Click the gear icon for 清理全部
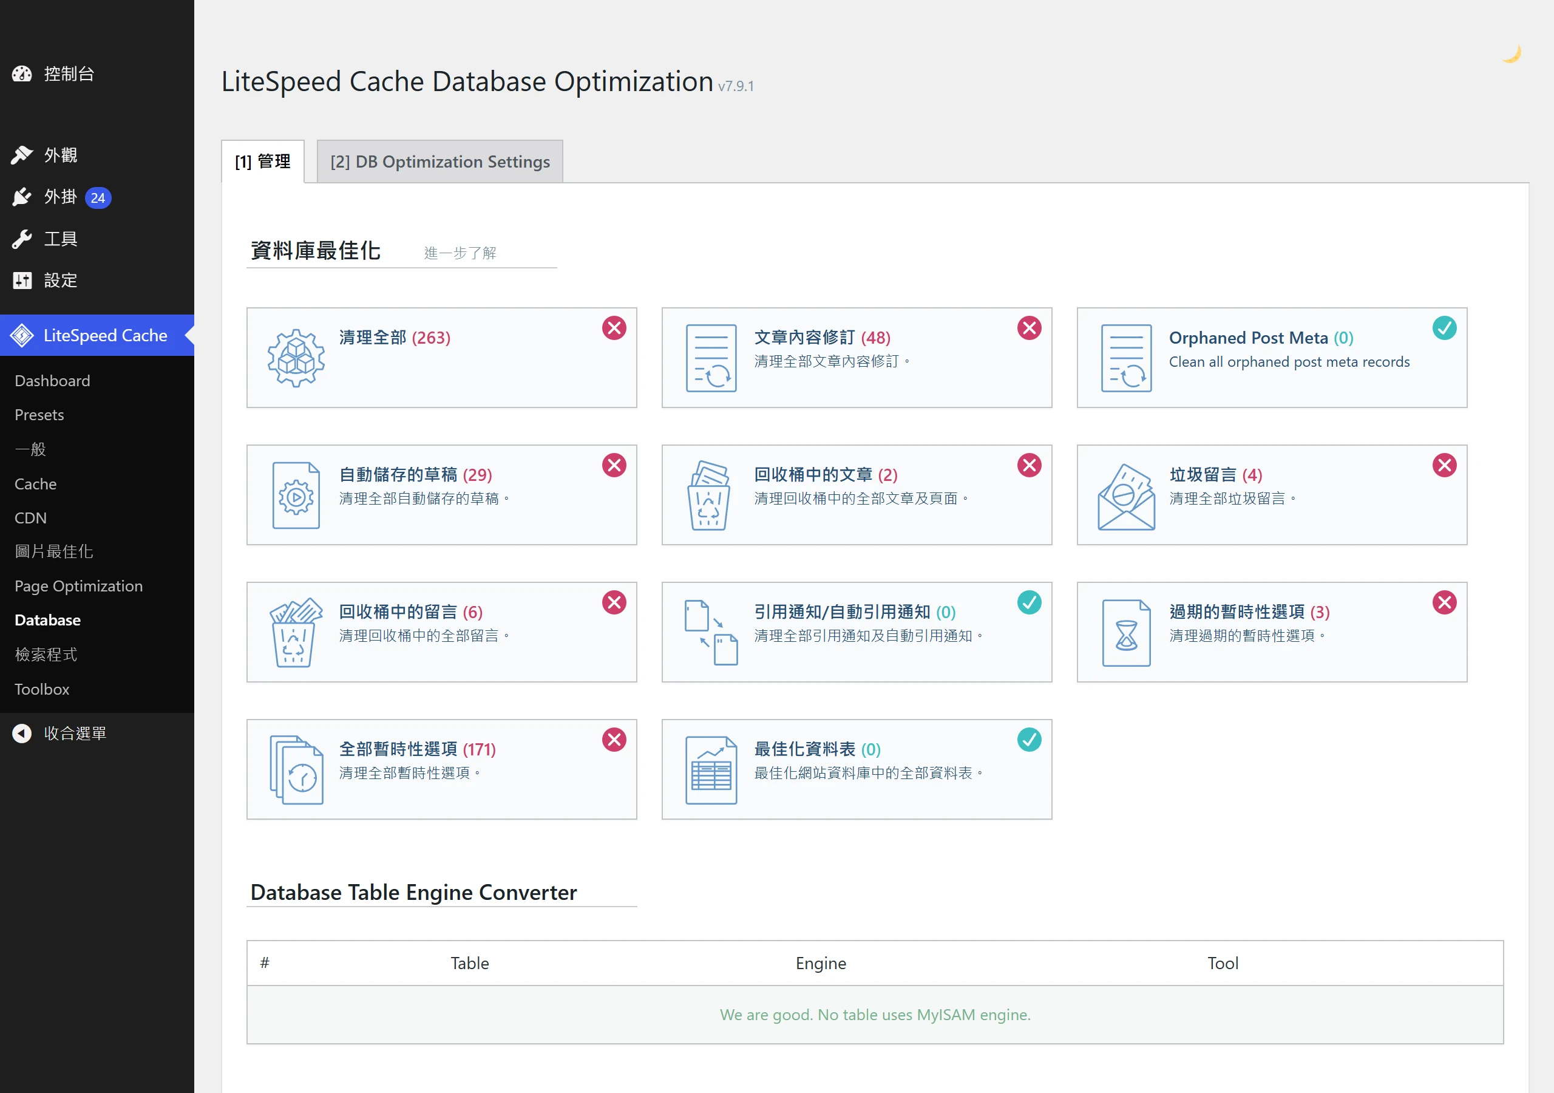Viewport: 1554px width, 1093px height. 296,358
